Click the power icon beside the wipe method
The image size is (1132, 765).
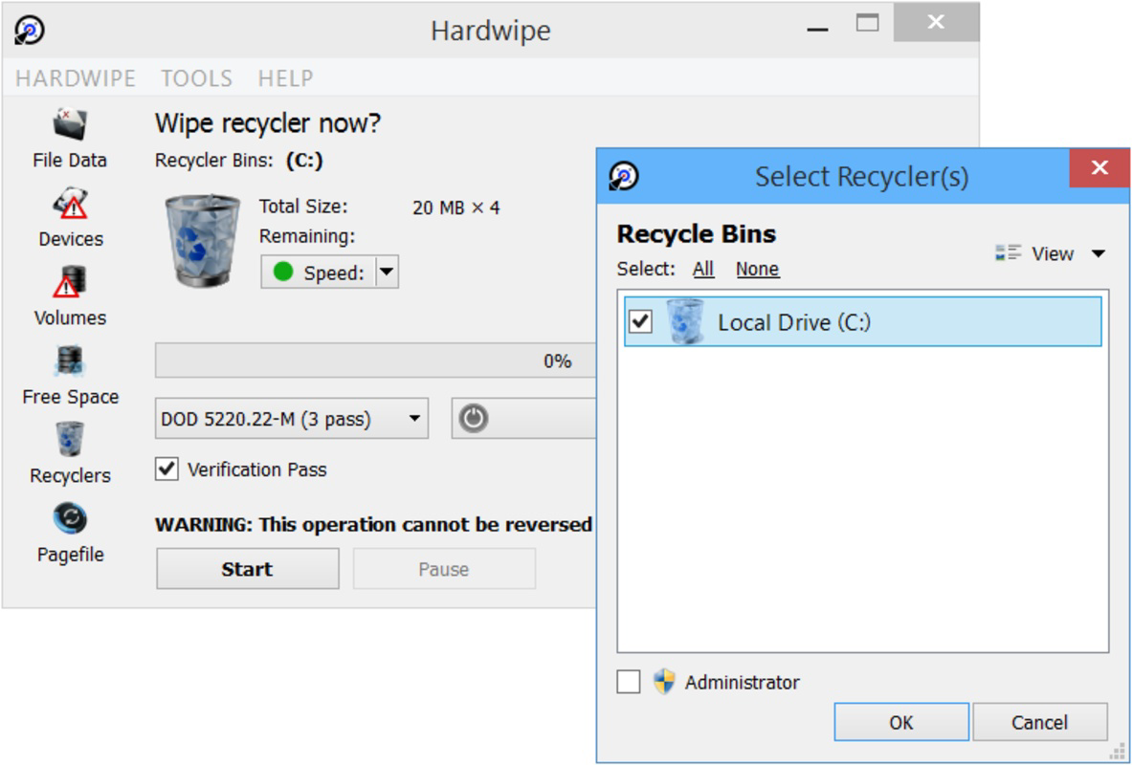(474, 419)
